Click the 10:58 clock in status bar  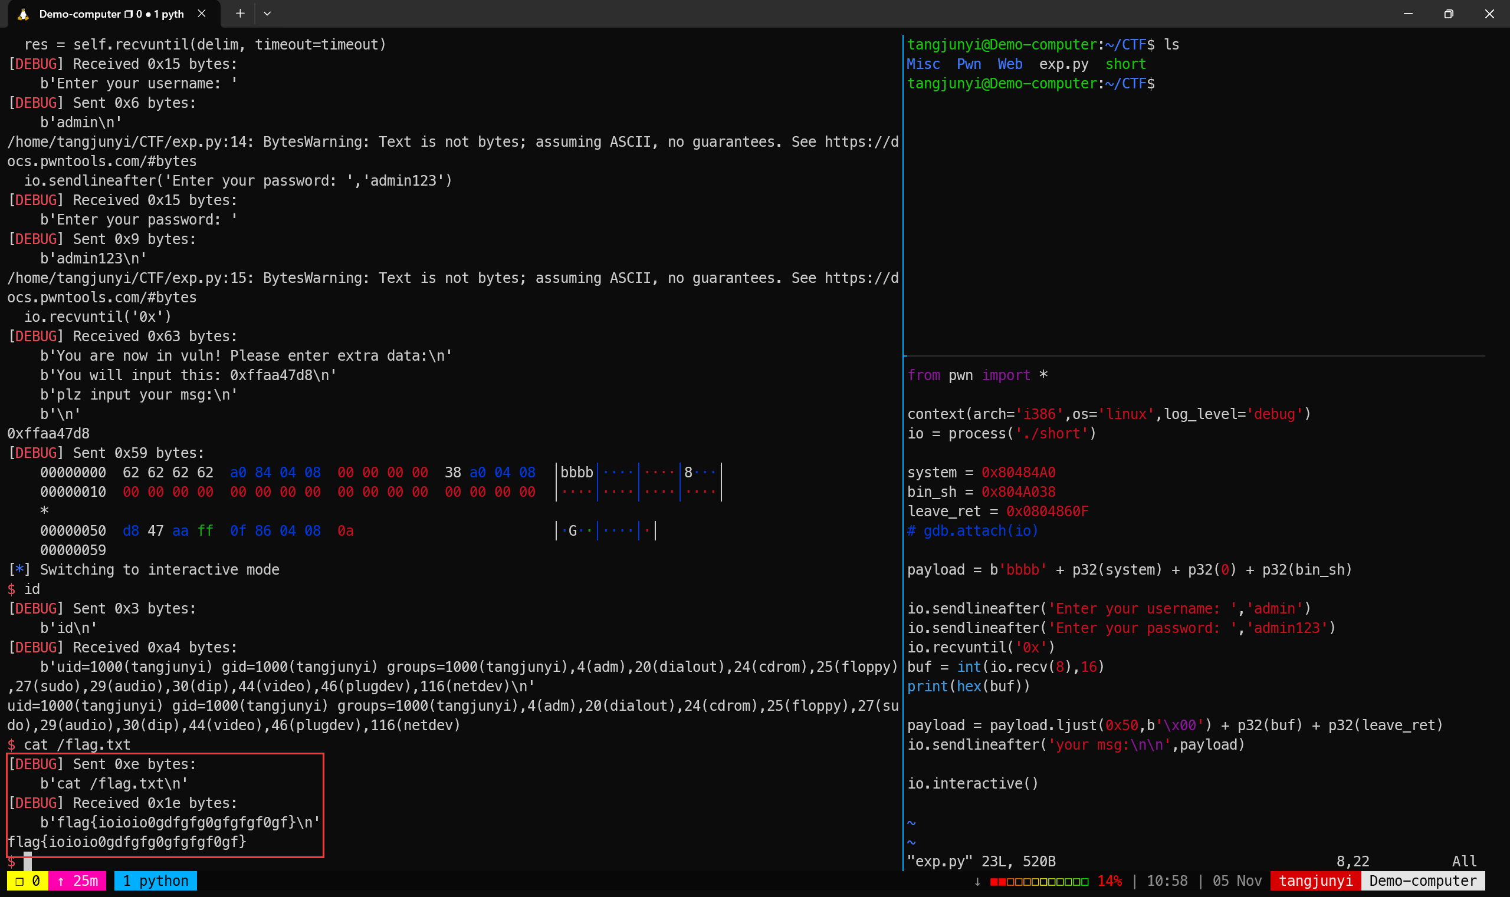(x=1167, y=880)
